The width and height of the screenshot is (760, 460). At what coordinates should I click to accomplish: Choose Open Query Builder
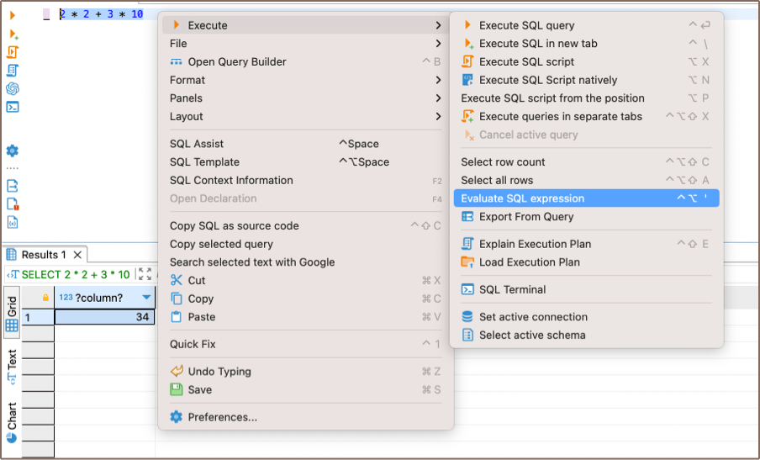[236, 61]
